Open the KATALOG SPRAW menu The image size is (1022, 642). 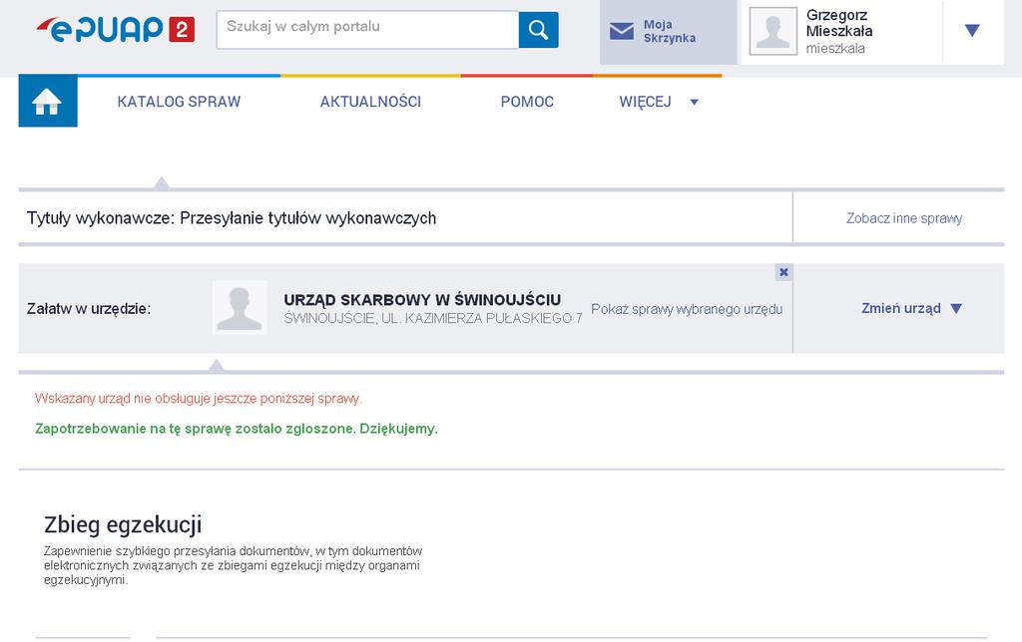[179, 102]
